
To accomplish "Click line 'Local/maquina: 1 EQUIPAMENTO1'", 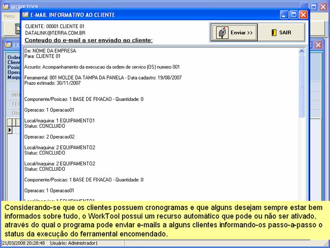I will pos(60,120).
